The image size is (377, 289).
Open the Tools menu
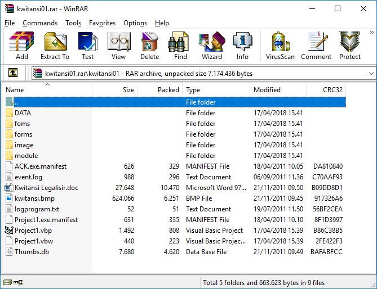pos(73,23)
